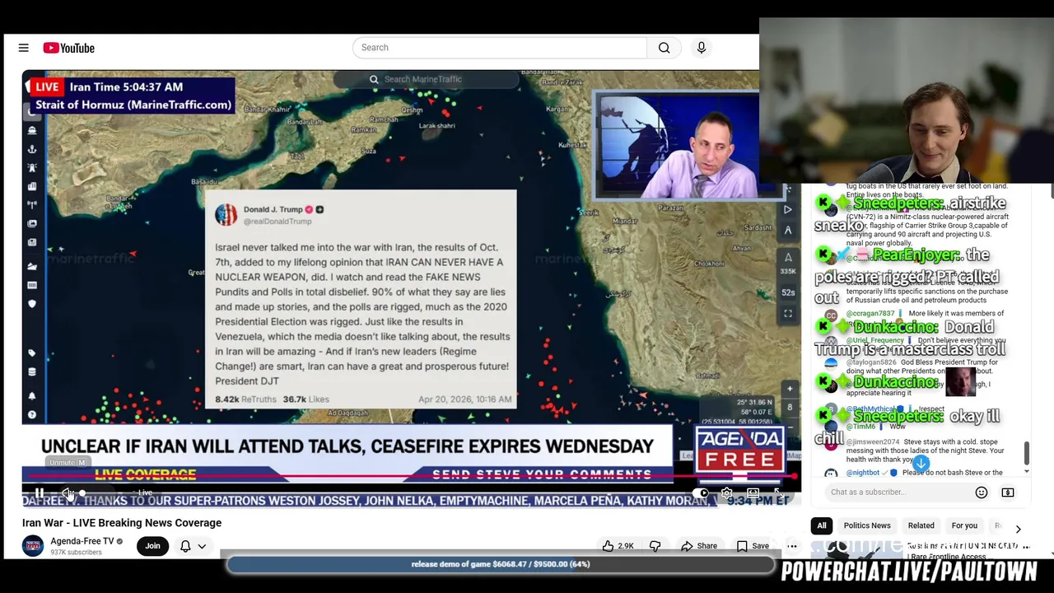
Task: Click the live chat scrollbar
Action: point(1026,453)
